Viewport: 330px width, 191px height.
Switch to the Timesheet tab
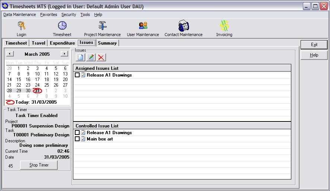click(16, 43)
